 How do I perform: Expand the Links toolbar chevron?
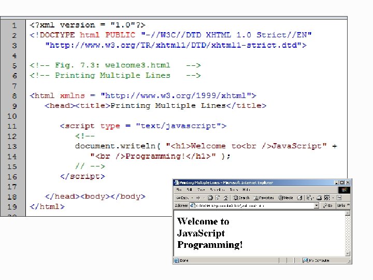pyautogui.click(x=349, y=205)
